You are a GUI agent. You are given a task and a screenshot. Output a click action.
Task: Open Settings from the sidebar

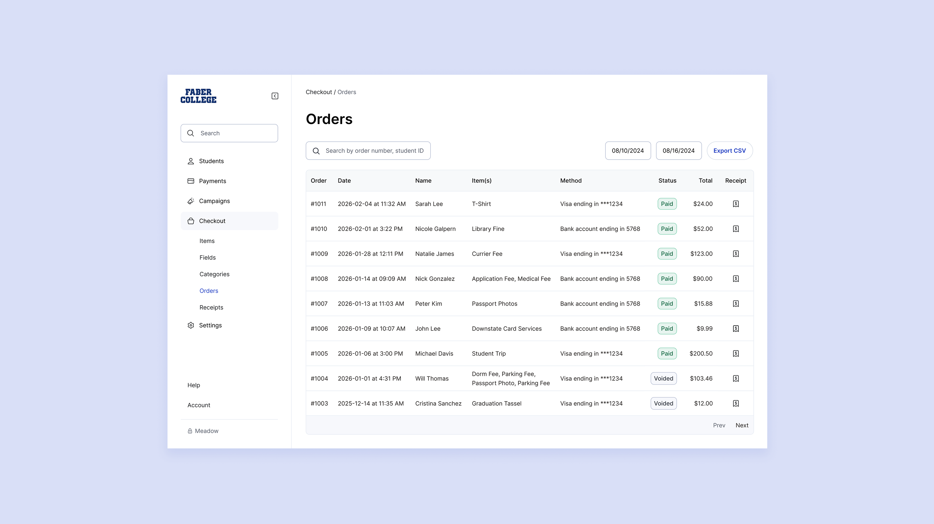pyautogui.click(x=210, y=325)
